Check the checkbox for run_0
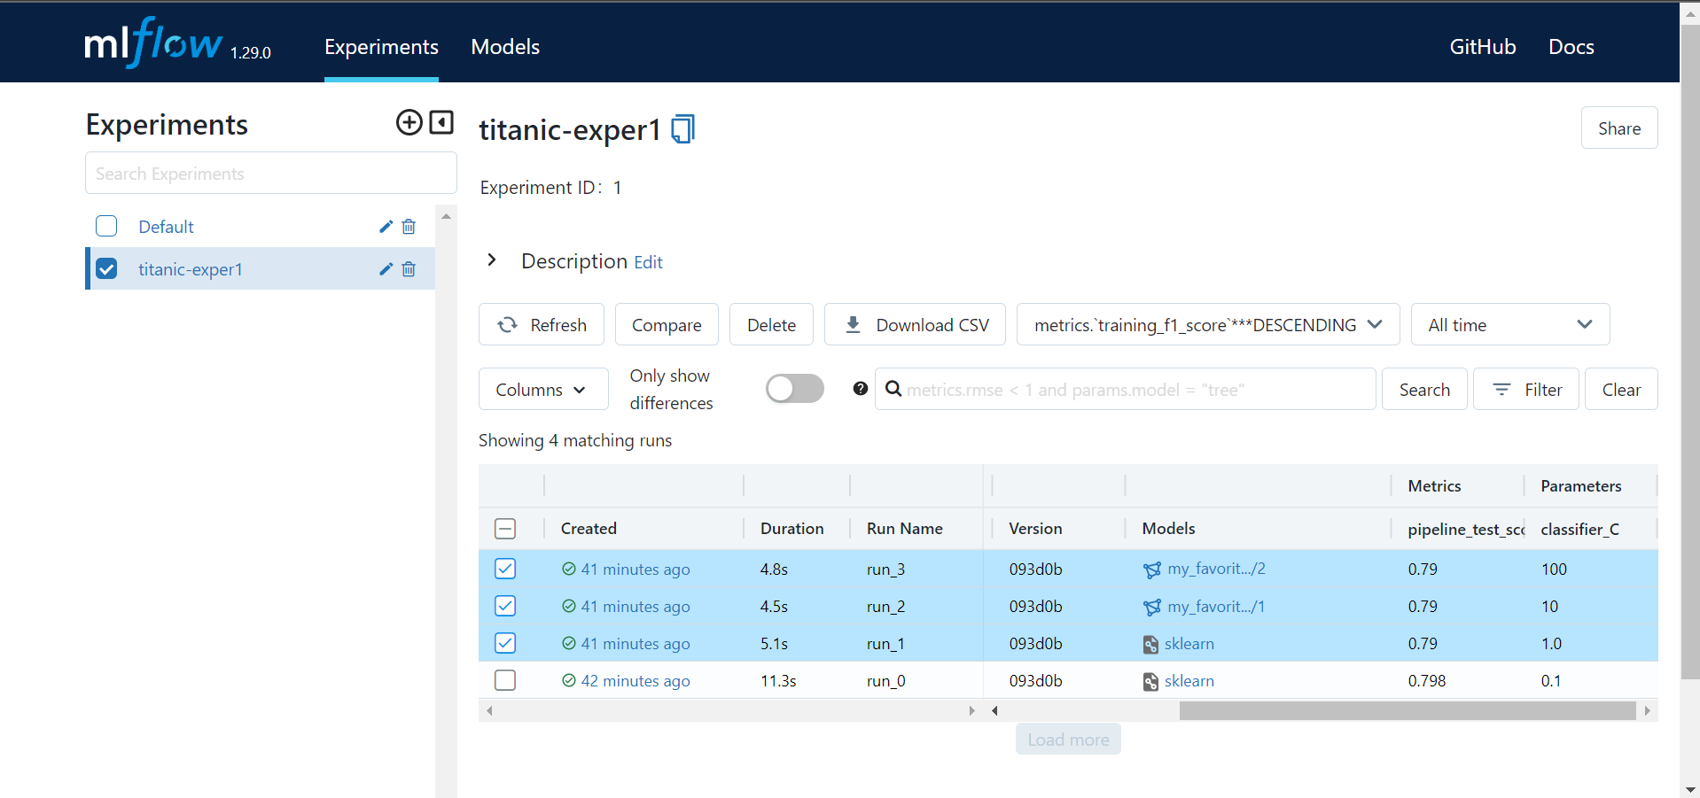The image size is (1700, 798). click(504, 680)
